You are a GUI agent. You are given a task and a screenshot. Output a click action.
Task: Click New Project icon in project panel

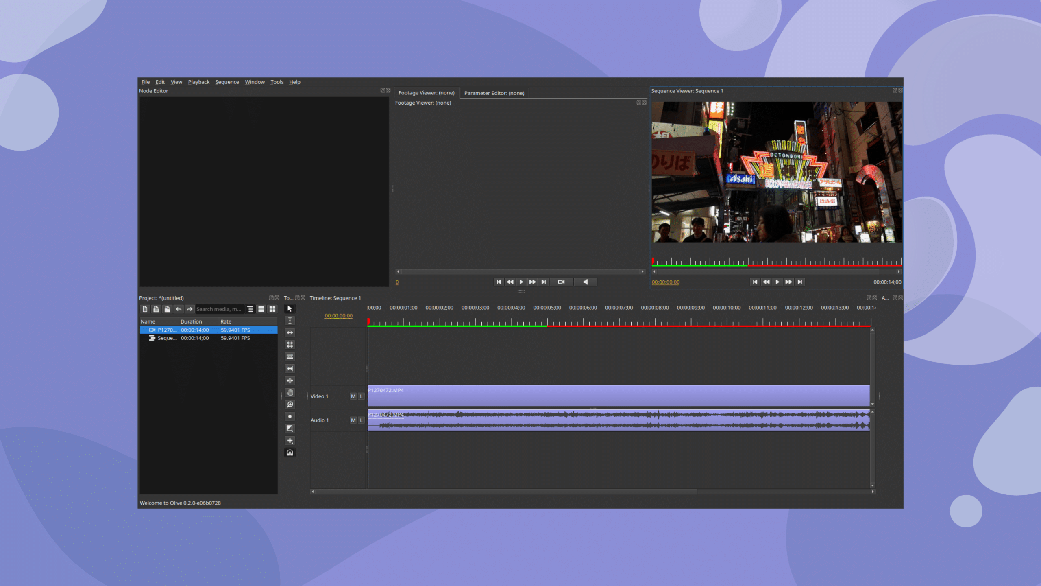[x=145, y=309]
